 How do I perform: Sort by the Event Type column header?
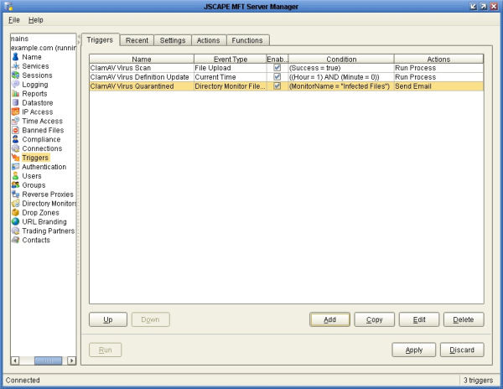(x=231, y=59)
